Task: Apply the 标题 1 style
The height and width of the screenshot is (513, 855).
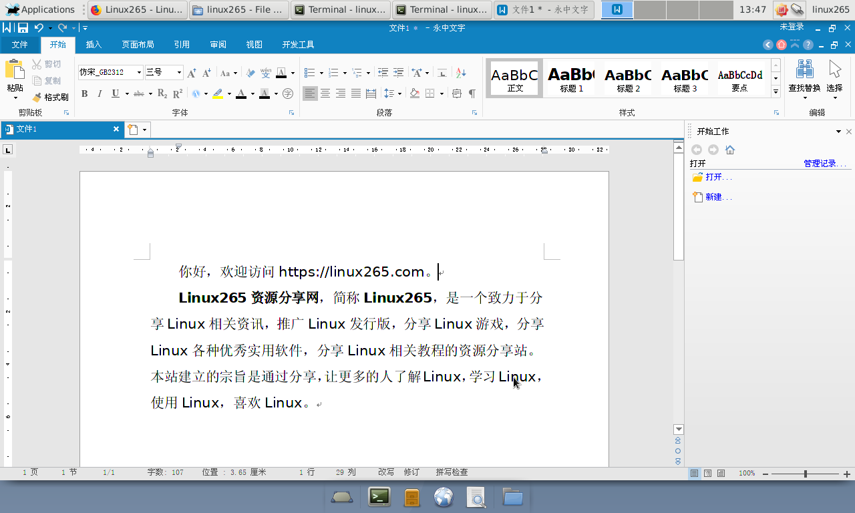Action: coord(572,78)
